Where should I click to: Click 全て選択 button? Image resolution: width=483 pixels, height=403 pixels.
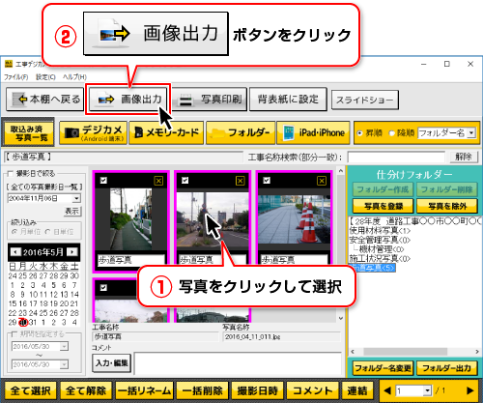pos(31,390)
